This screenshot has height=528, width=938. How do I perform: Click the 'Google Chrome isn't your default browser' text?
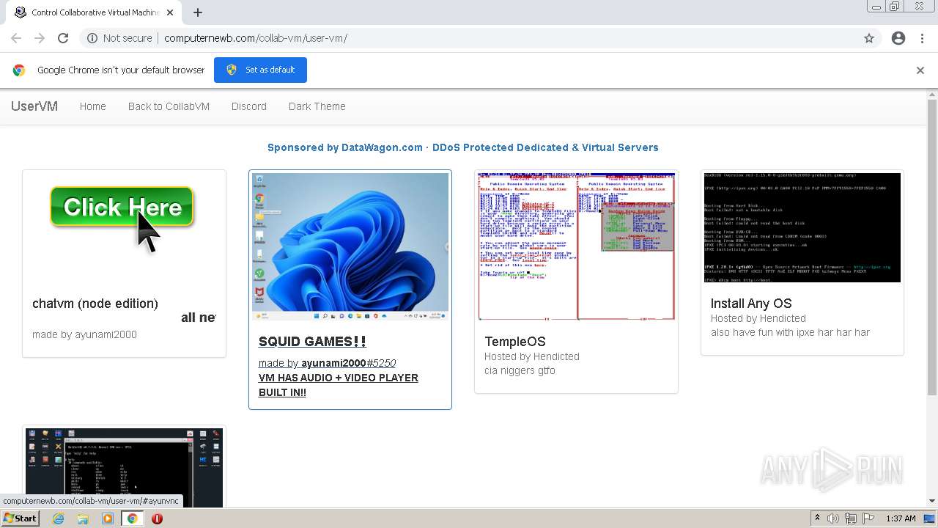tap(121, 70)
